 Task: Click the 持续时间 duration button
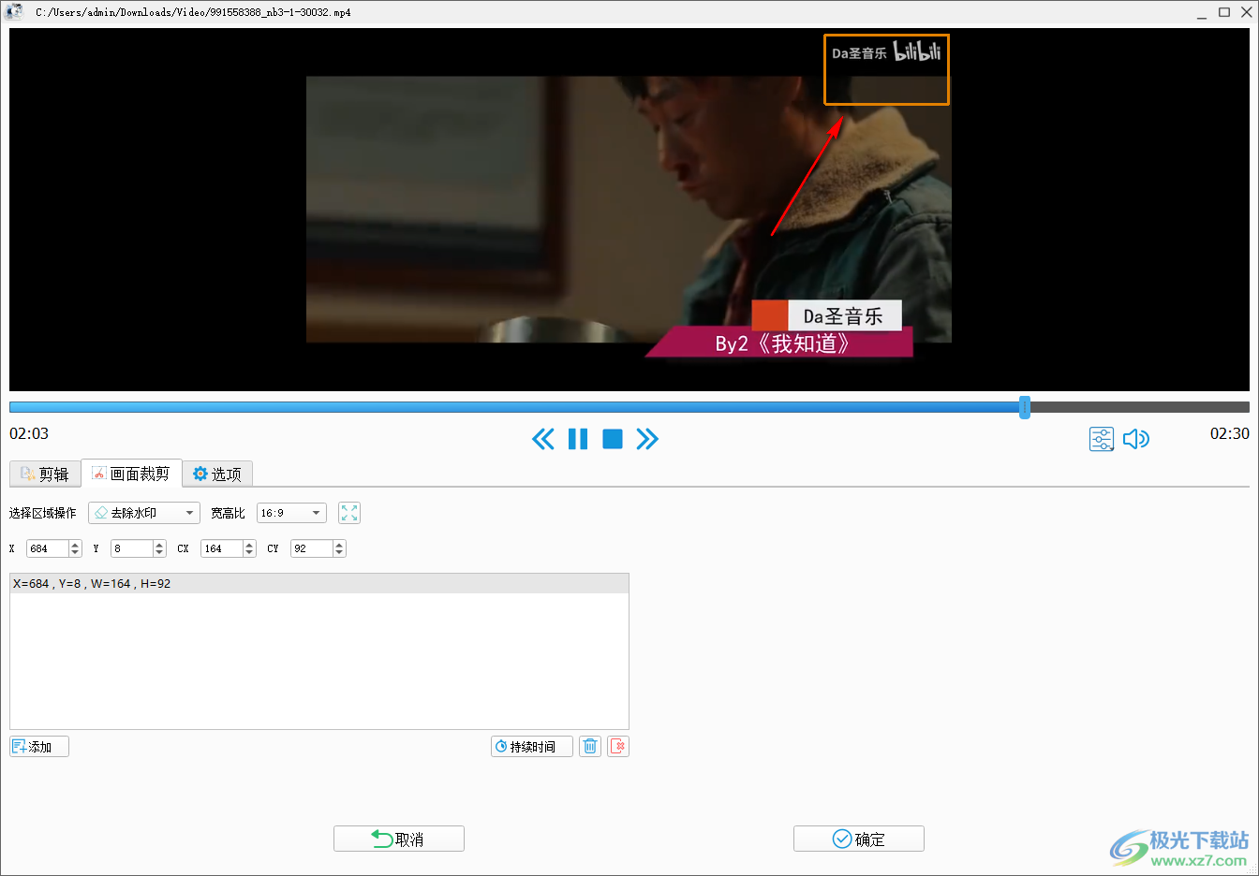[x=532, y=747]
